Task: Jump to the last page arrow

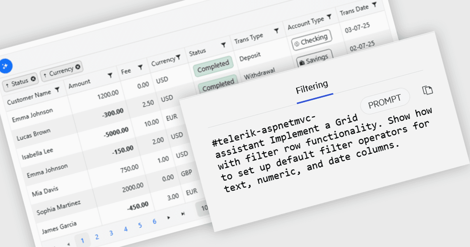Action: tap(183, 214)
